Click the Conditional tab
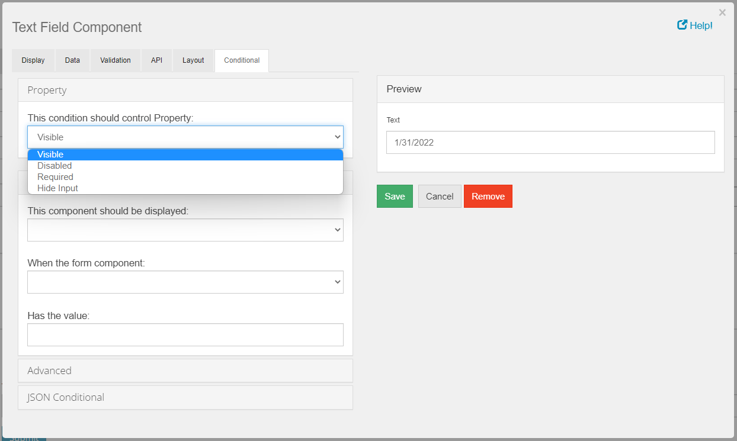737x441 pixels. click(242, 60)
